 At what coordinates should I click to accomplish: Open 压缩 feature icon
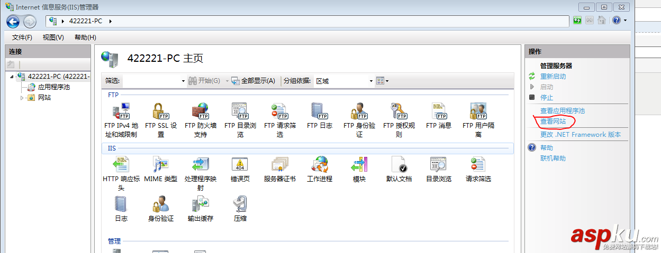pos(240,204)
